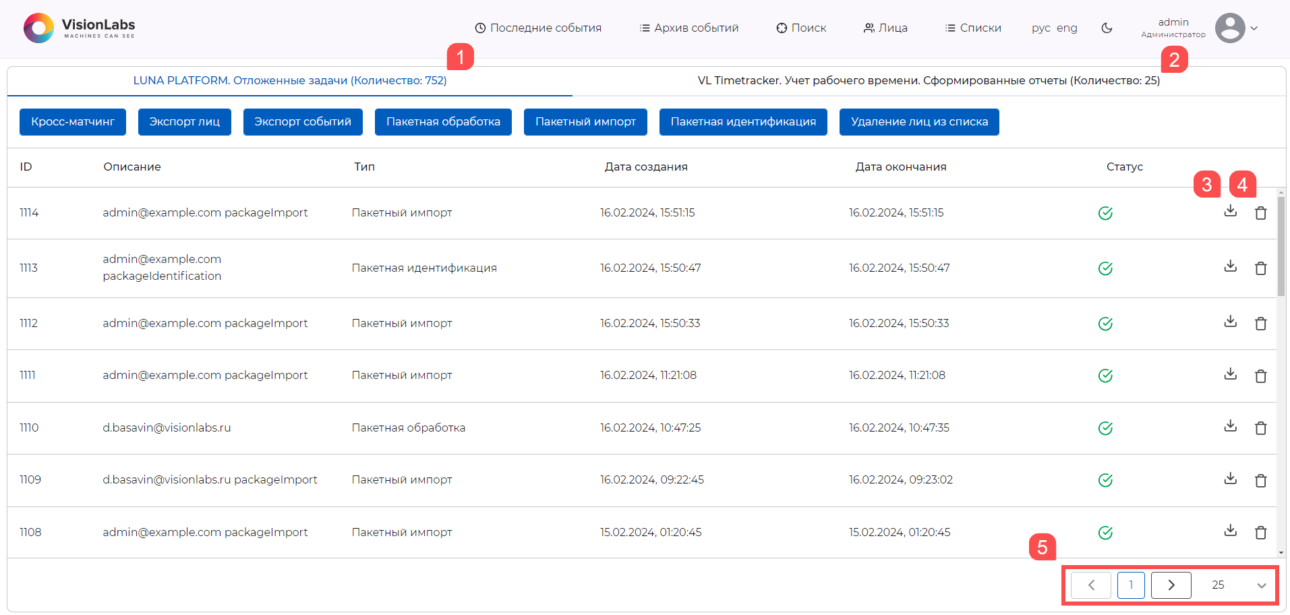Click Пакетный импорт button

(585, 122)
